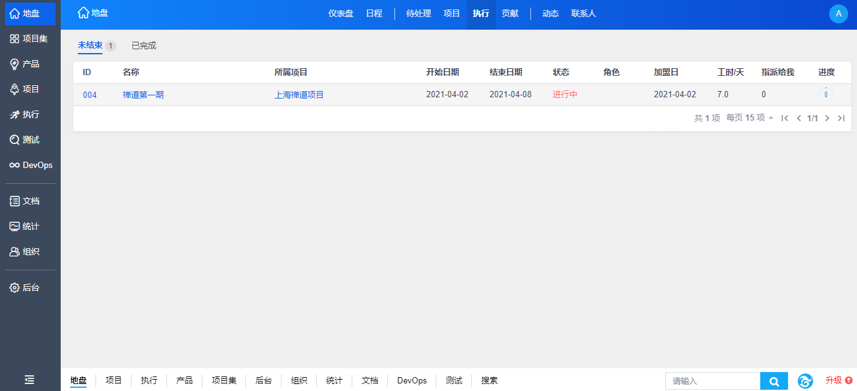Jump to last page arrow
This screenshot has height=391, width=857.
841,118
